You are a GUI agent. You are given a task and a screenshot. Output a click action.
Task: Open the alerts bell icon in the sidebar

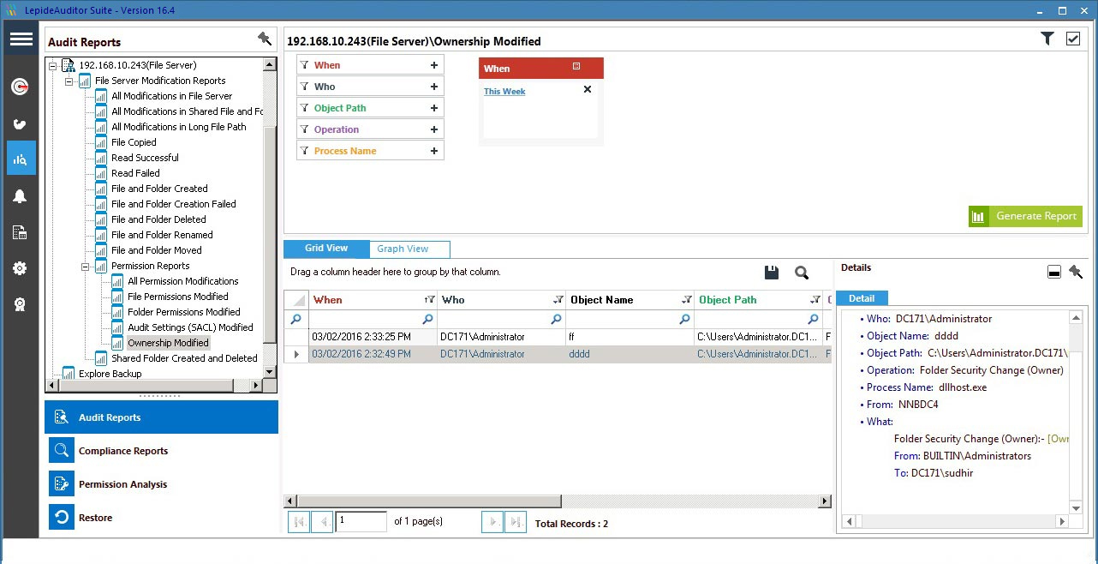click(x=21, y=196)
